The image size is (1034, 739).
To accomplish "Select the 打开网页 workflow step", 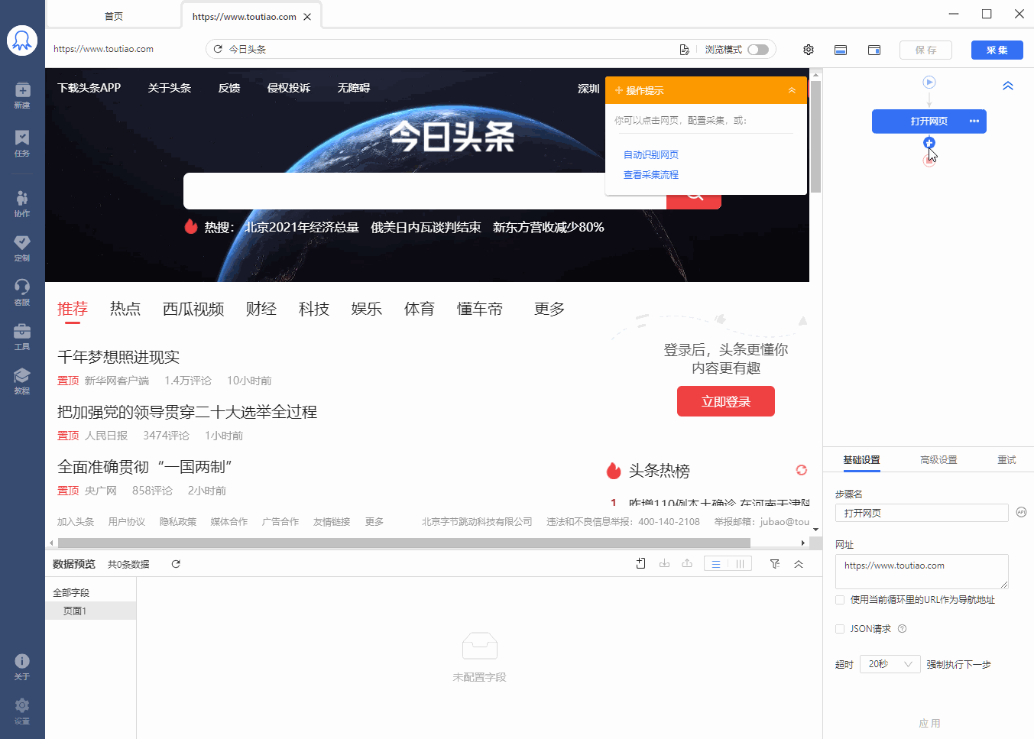I will (929, 122).
